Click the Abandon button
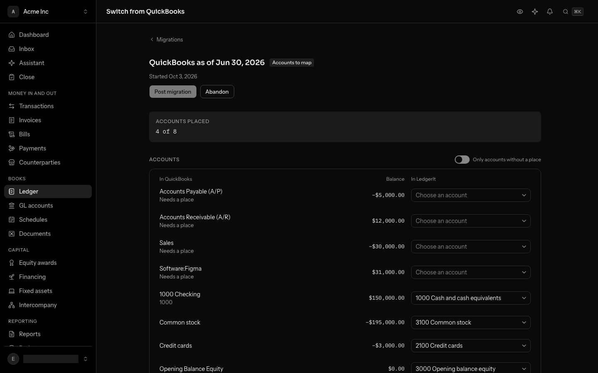The image size is (598, 373). [x=217, y=92]
